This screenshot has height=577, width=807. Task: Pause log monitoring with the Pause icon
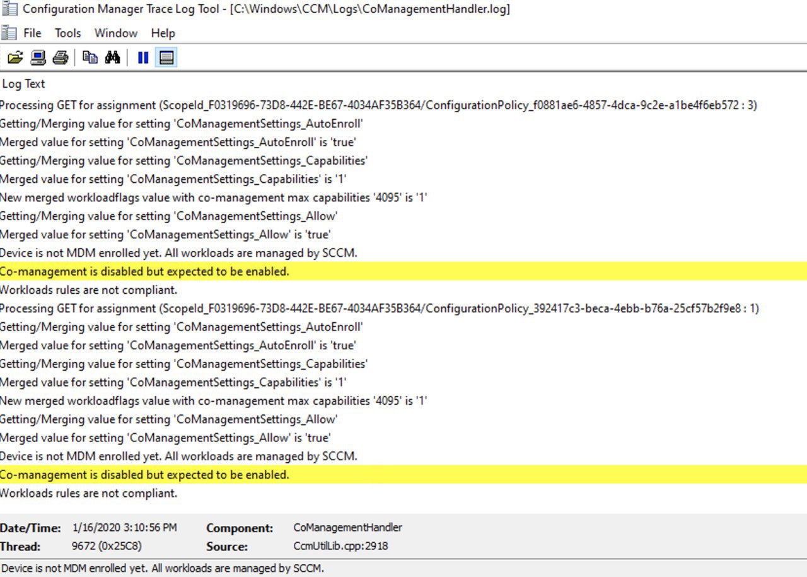click(143, 58)
